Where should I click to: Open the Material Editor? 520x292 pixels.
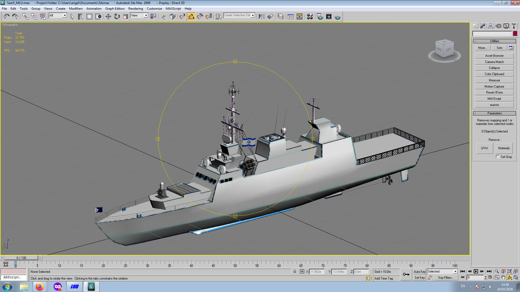310,16
